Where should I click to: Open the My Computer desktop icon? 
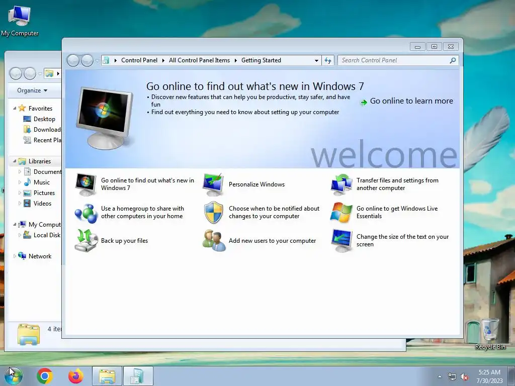20,21
